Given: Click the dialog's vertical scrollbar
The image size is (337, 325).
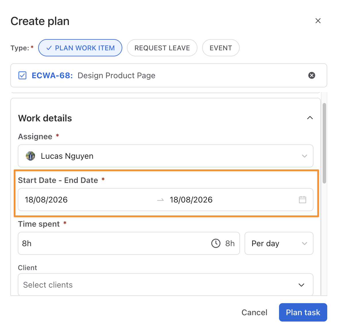Looking at the screenshot, I should click(x=324, y=143).
